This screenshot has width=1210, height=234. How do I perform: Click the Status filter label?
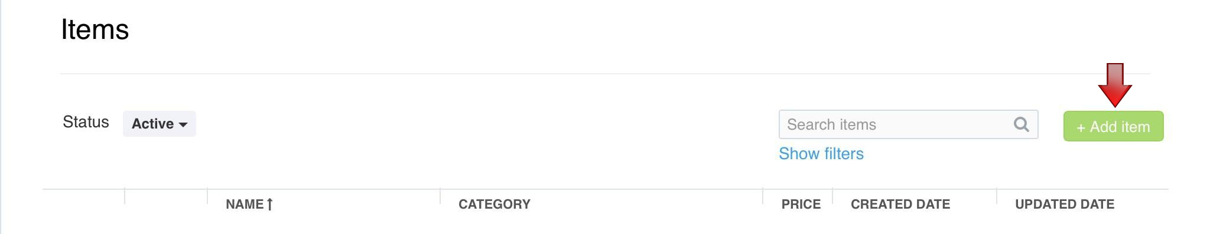(86, 122)
